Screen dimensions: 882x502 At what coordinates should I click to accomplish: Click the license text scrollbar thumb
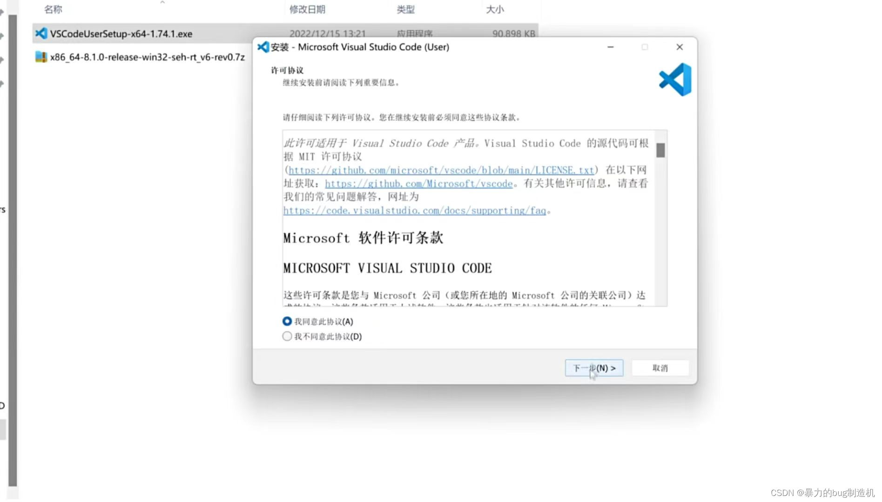pos(660,150)
